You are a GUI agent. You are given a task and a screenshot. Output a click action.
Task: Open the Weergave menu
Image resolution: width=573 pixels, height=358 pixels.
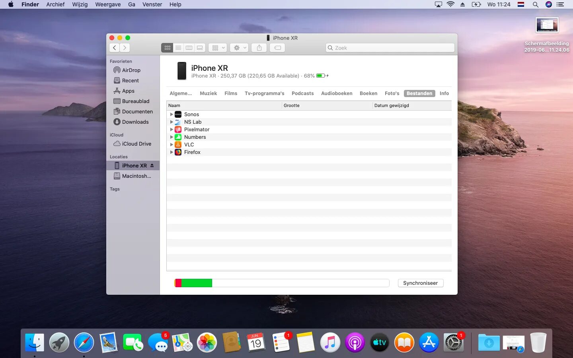point(108,4)
